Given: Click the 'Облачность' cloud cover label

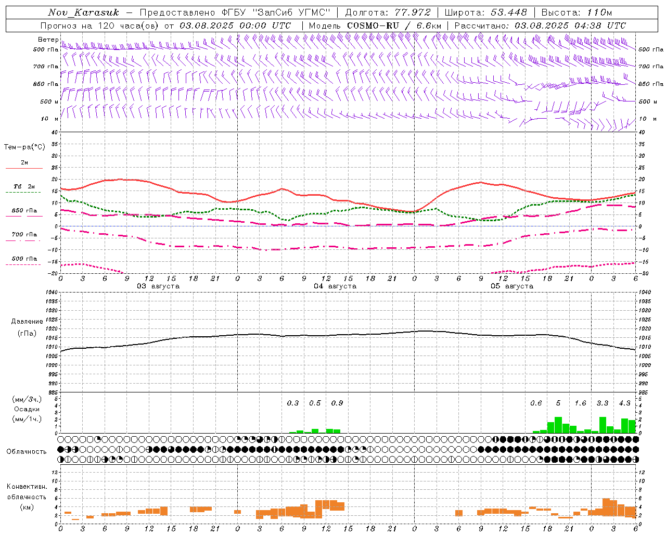Looking at the screenshot, I should click(x=27, y=452).
